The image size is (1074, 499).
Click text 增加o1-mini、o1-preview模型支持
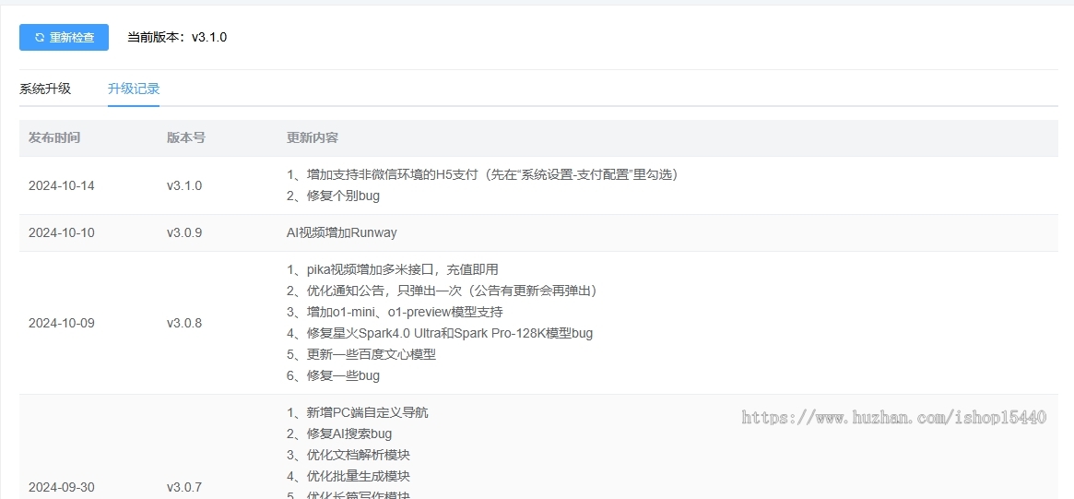[x=405, y=312]
